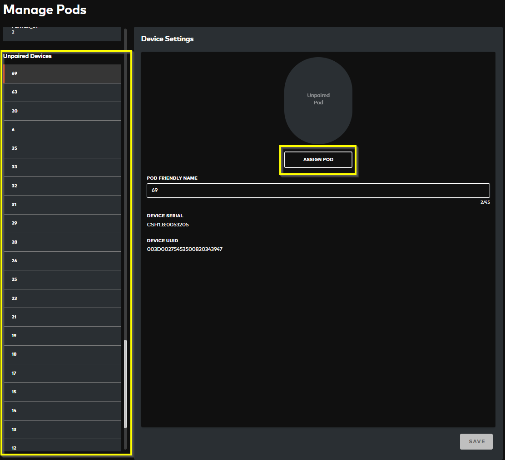Click the Device UUID value text
Image resolution: width=505 pixels, height=460 pixels.
click(184, 250)
